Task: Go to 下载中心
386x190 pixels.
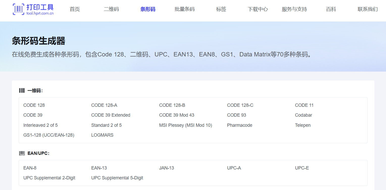Action: pyautogui.click(x=258, y=9)
